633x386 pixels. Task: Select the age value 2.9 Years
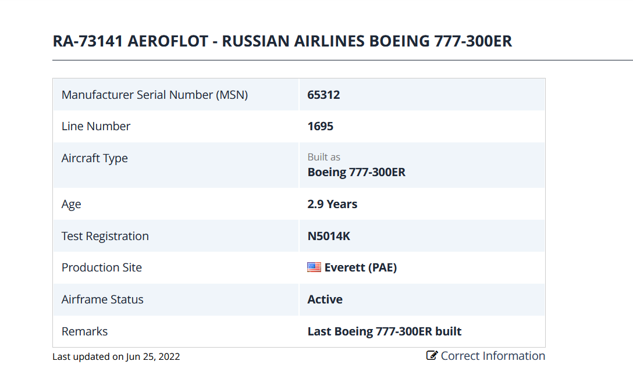click(332, 204)
